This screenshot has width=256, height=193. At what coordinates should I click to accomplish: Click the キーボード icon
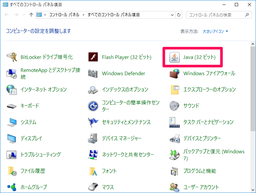[x=12, y=106]
